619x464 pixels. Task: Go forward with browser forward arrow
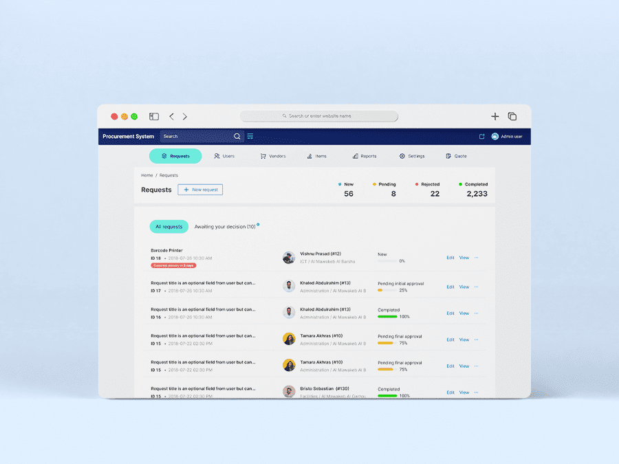(x=185, y=116)
